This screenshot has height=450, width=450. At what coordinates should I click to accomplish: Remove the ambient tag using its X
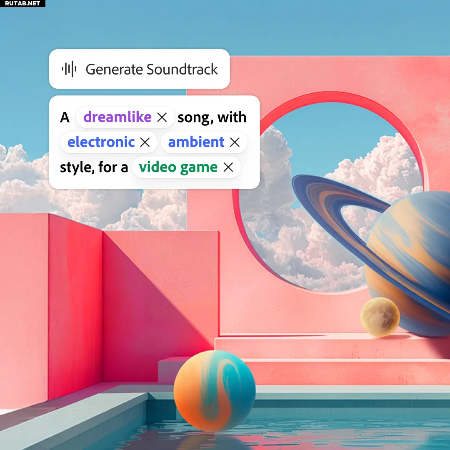235,142
